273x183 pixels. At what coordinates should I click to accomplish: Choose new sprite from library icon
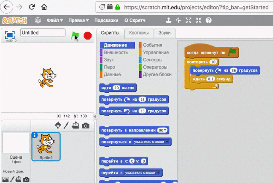(x=58, y=126)
